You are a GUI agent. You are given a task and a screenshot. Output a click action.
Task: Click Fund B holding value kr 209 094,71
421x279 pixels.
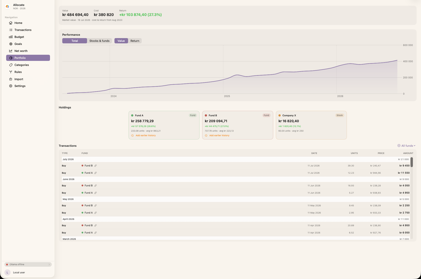[x=216, y=121]
